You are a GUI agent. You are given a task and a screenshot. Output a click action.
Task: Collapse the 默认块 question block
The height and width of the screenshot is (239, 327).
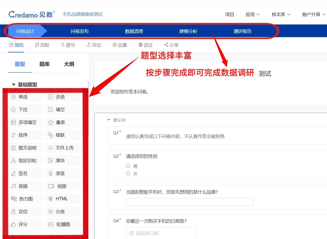click(x=109, y=120)
